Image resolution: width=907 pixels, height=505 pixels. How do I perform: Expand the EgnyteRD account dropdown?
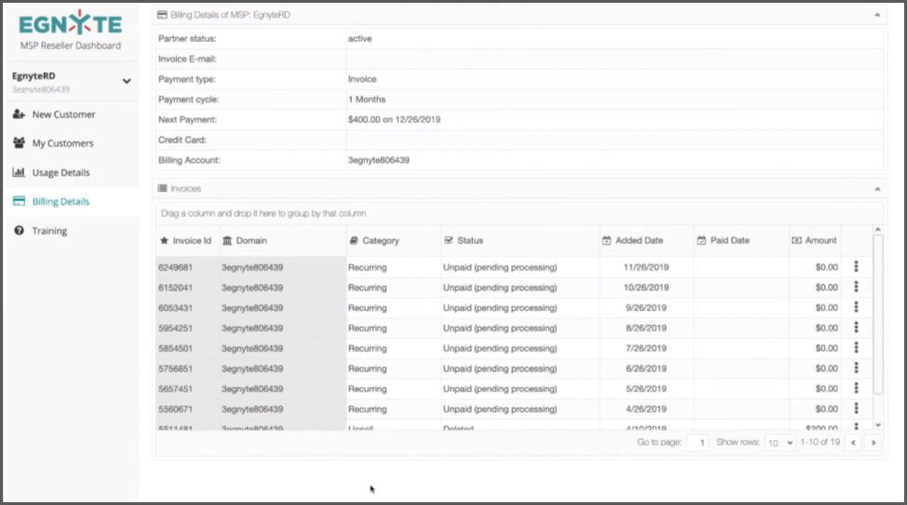point(127,81)
